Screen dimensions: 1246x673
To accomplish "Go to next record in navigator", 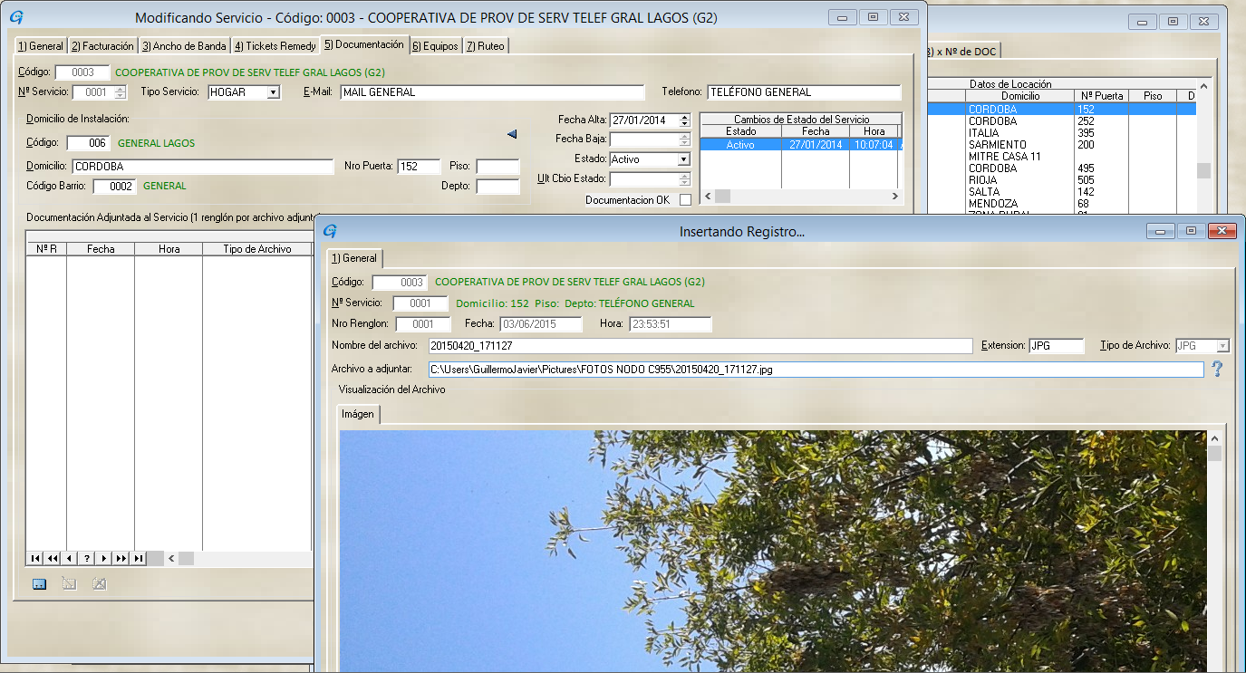I will point(104,558).
